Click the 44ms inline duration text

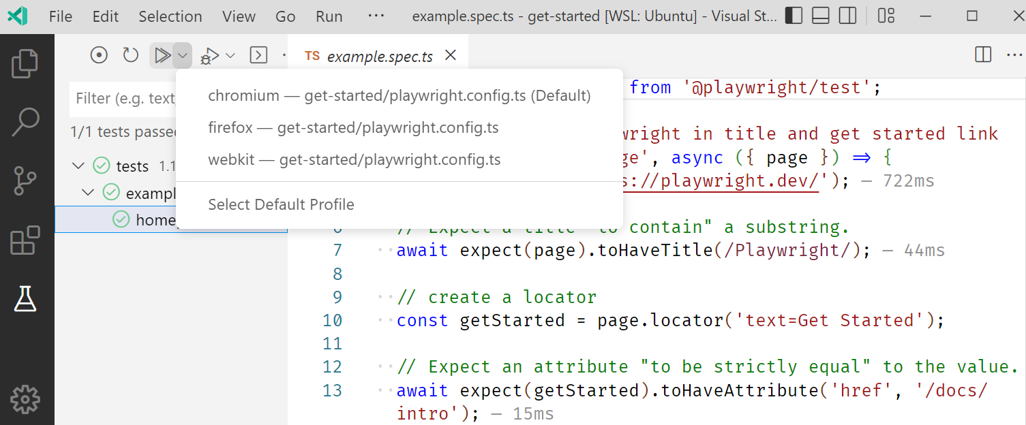924,251
